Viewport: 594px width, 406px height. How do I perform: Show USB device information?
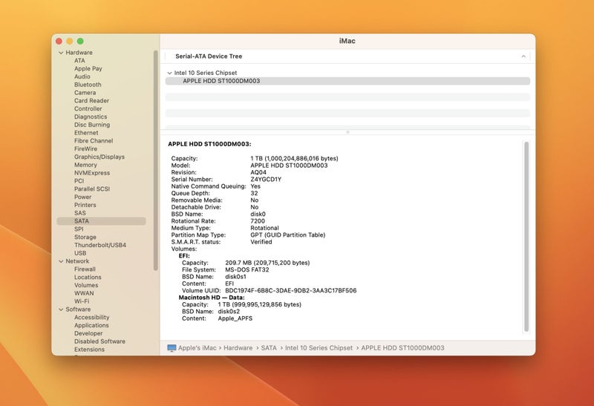80,253
